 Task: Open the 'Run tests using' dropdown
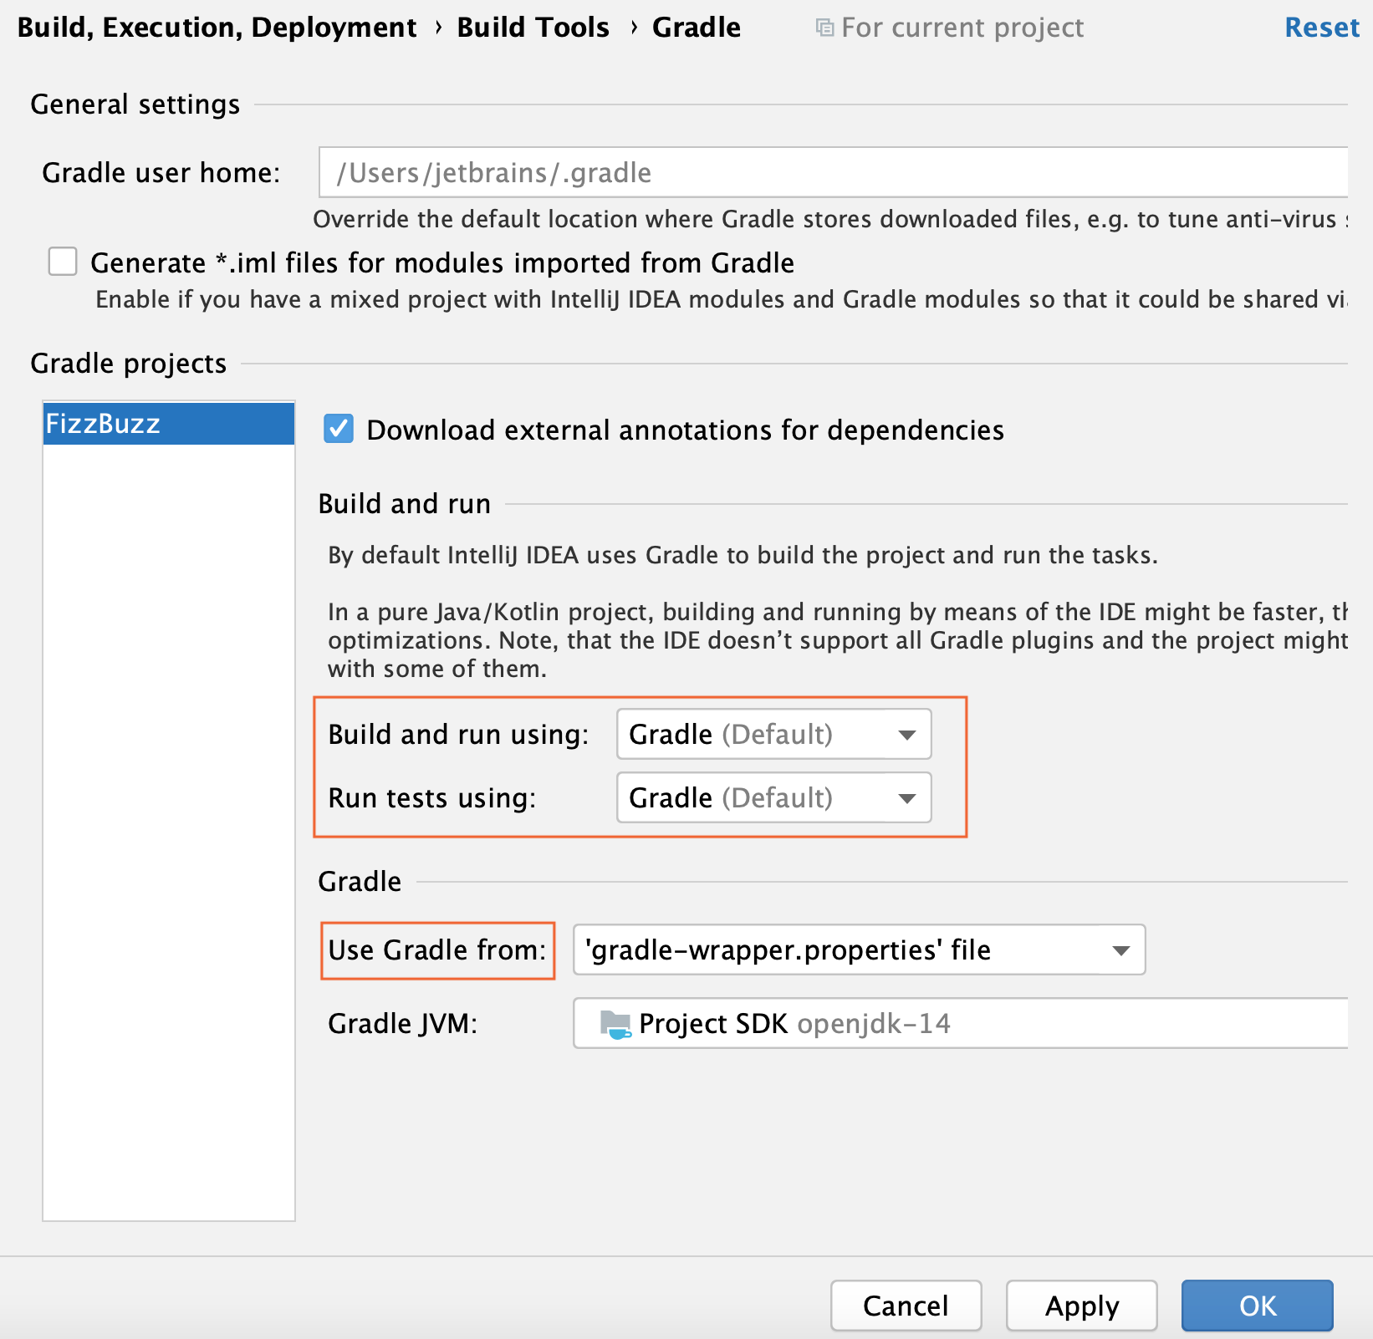tap(773, 798)
